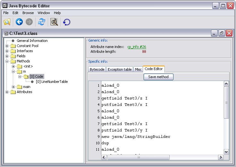Minimize the C:\Test3.class inner window
This screenshot has width=236, height=167.
(x=214, y=33)
